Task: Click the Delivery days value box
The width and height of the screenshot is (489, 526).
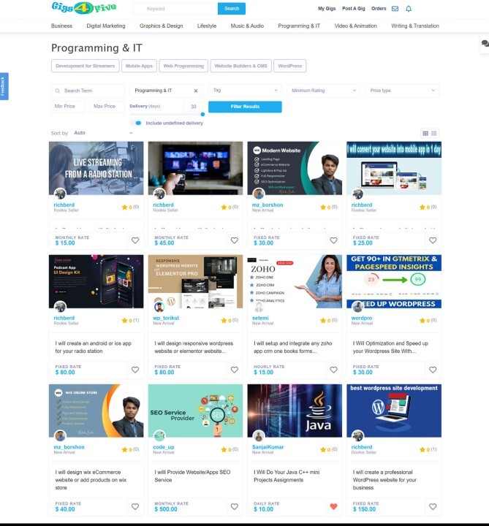Action: pos(193,107)
